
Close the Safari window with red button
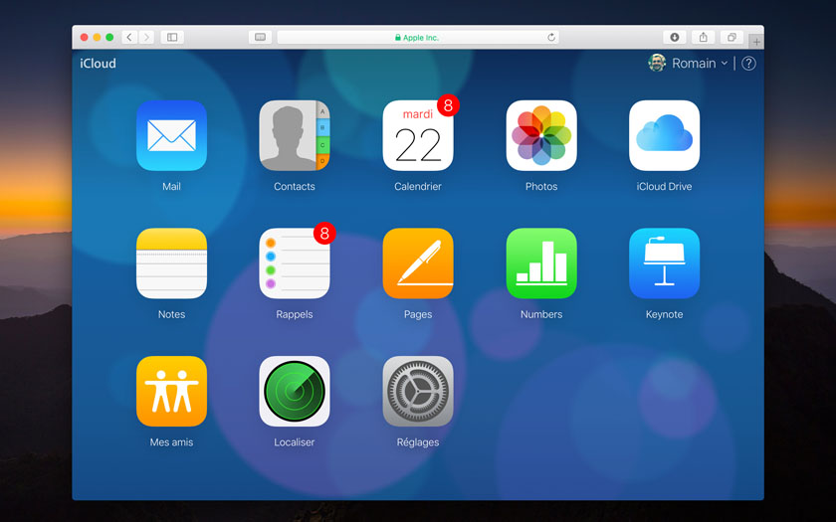85,38
